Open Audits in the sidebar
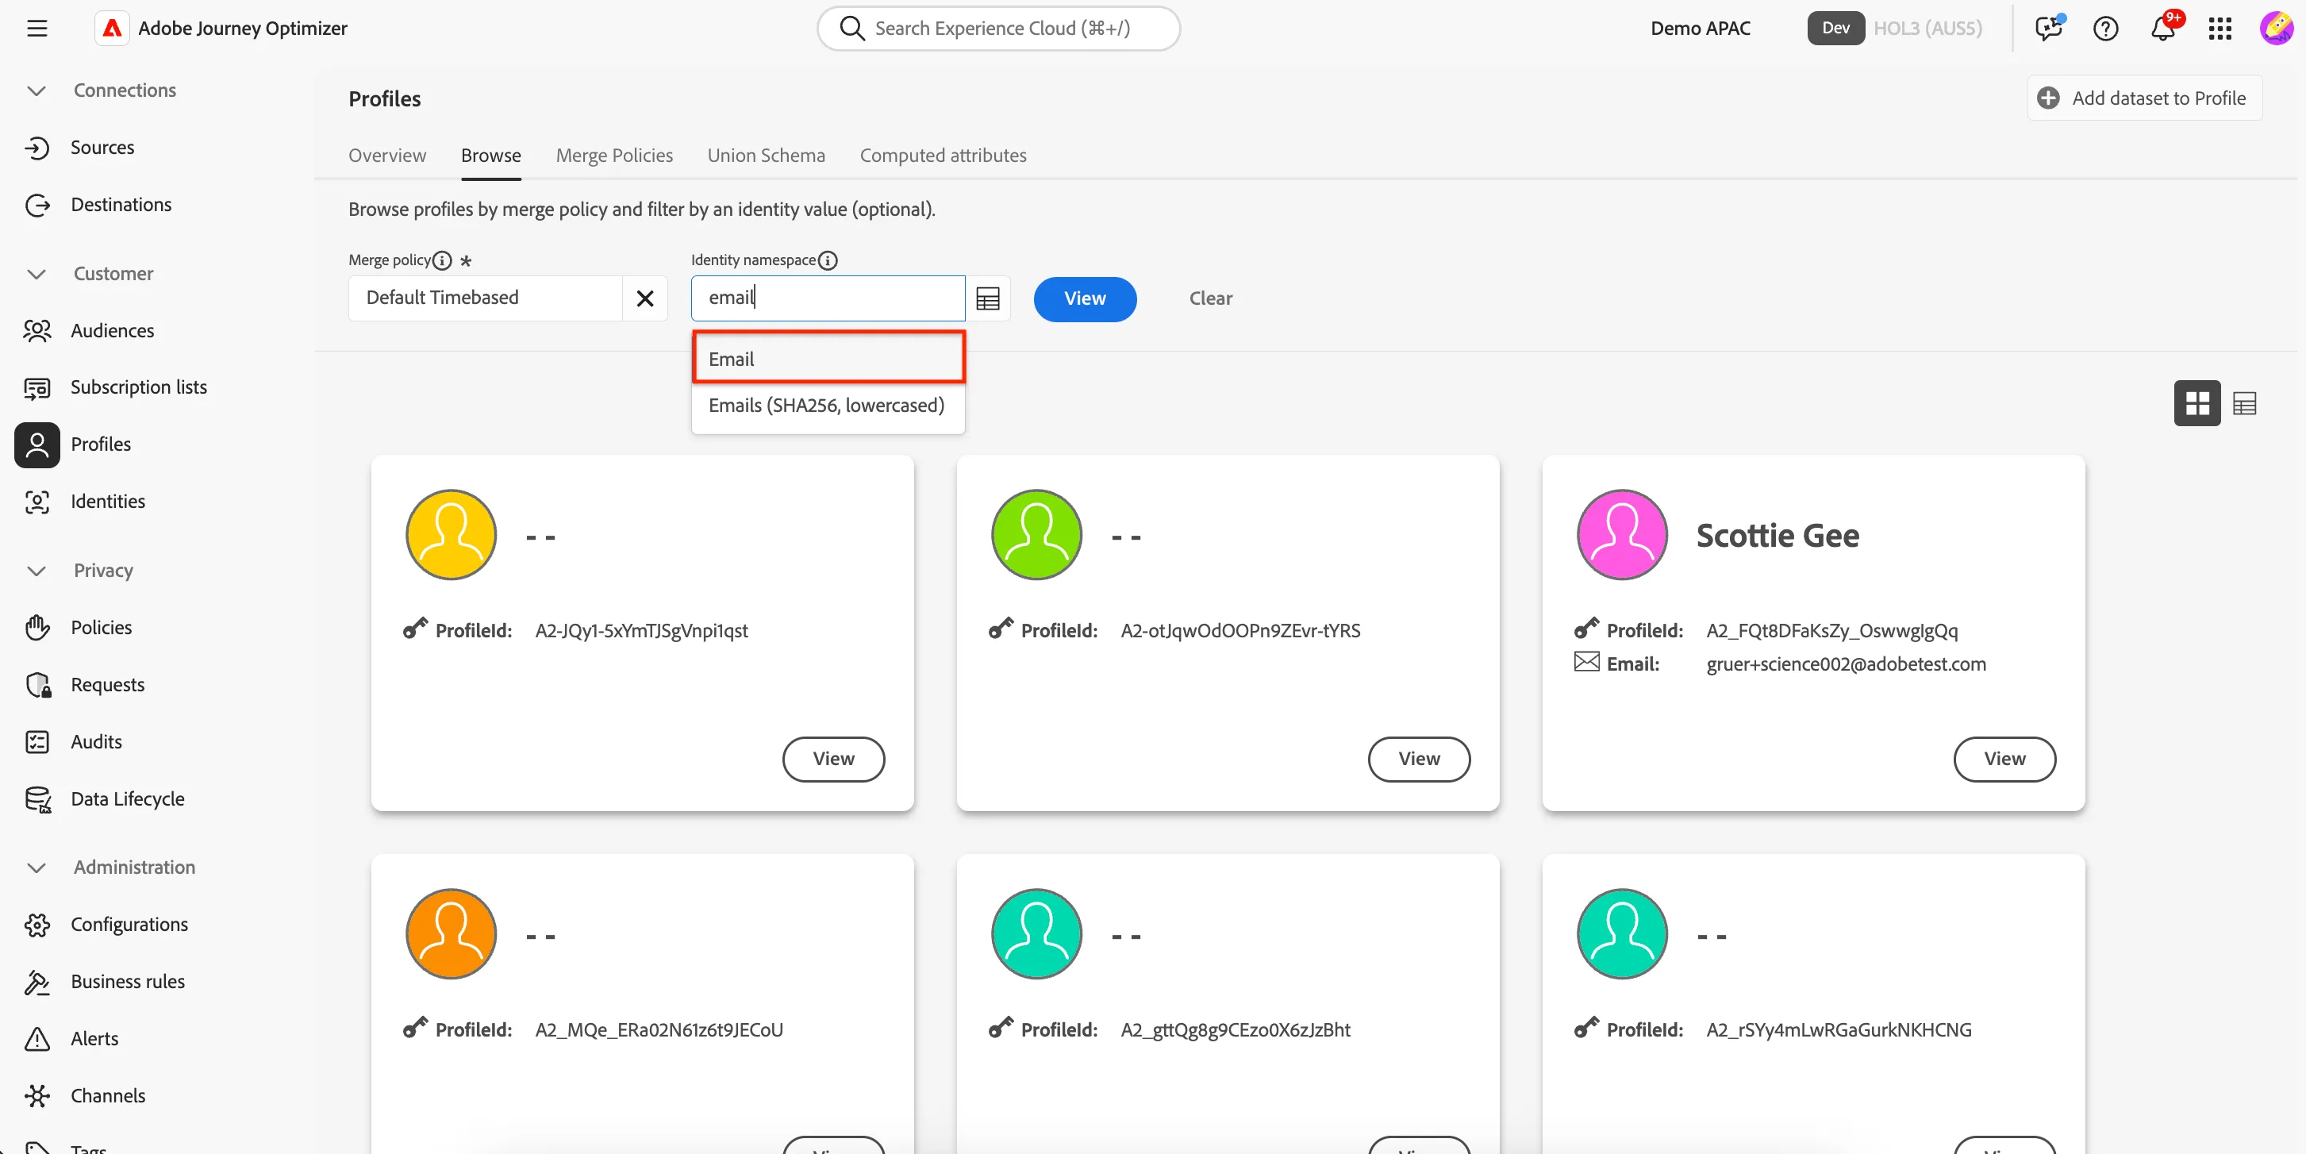The height and width of the screenshot is (1154, 2306). pyautogui.click(x=96, y=742)
